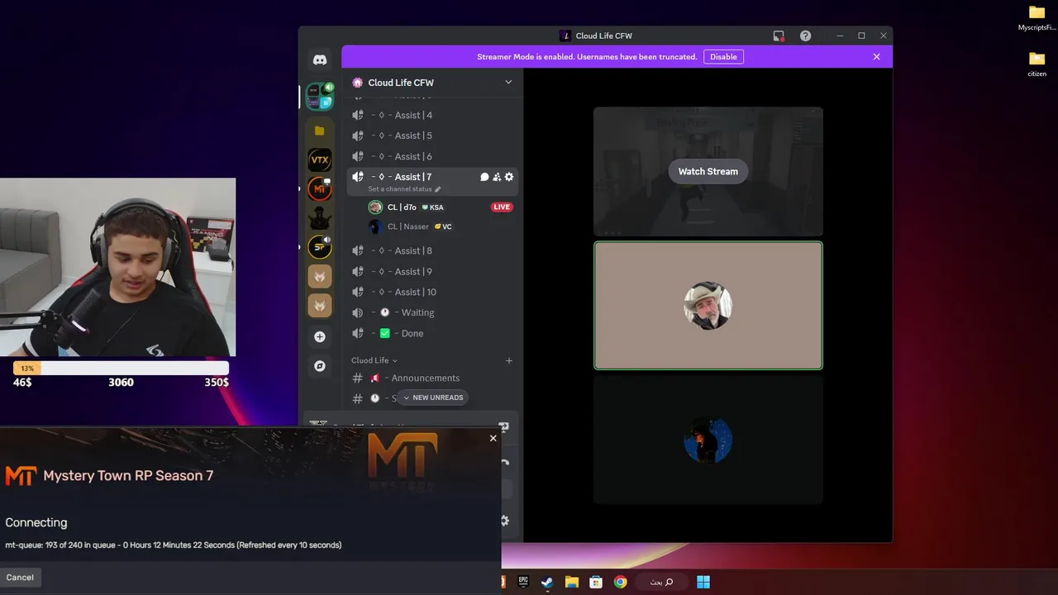Select the cowboy hat avatar video tile
This screenshot has height=595, width=1058.
tap(708, 306)
